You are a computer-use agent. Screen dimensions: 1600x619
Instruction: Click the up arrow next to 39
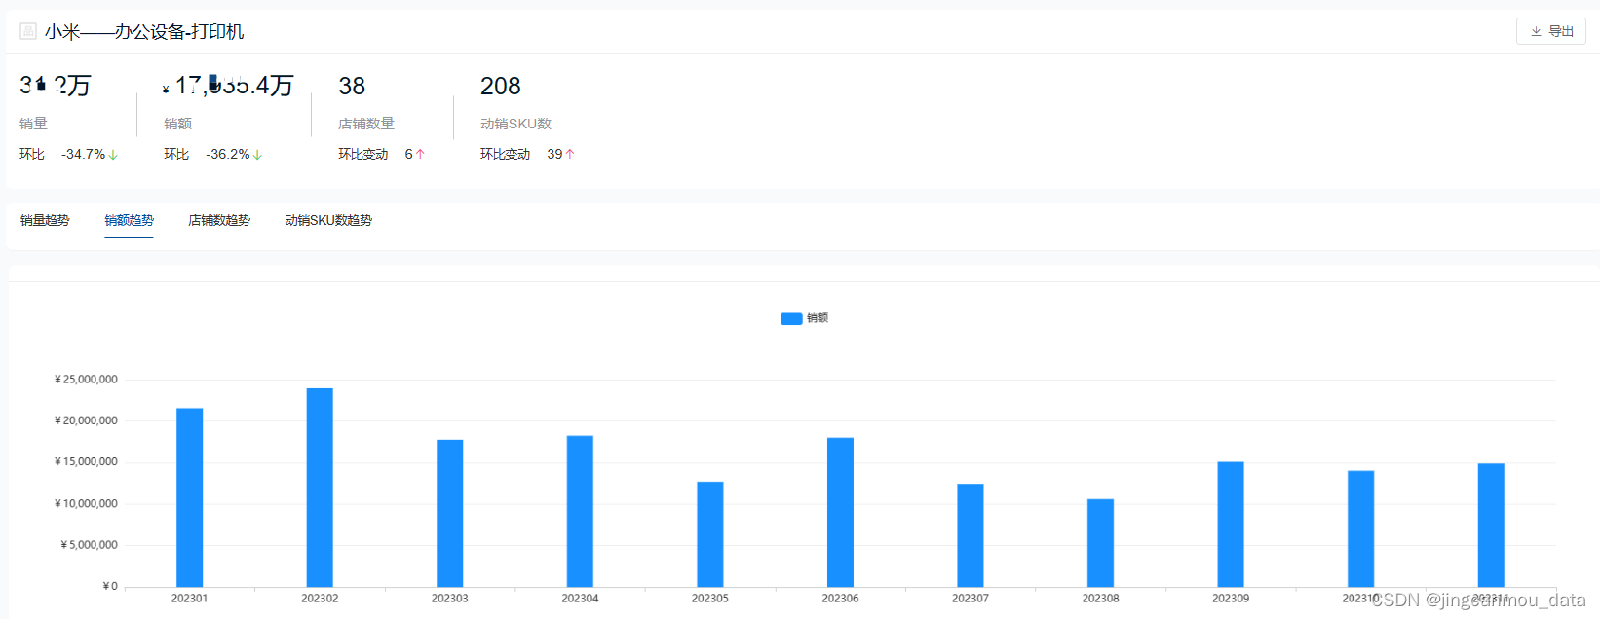[570, 155]
